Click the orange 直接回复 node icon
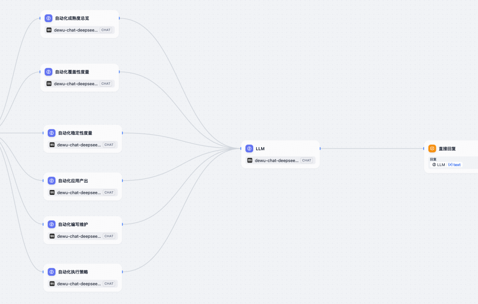Viewport: 478px width, 304px height. (432, 148)
